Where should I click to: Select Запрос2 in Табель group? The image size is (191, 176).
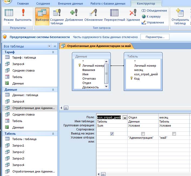(x=30, y=152)
